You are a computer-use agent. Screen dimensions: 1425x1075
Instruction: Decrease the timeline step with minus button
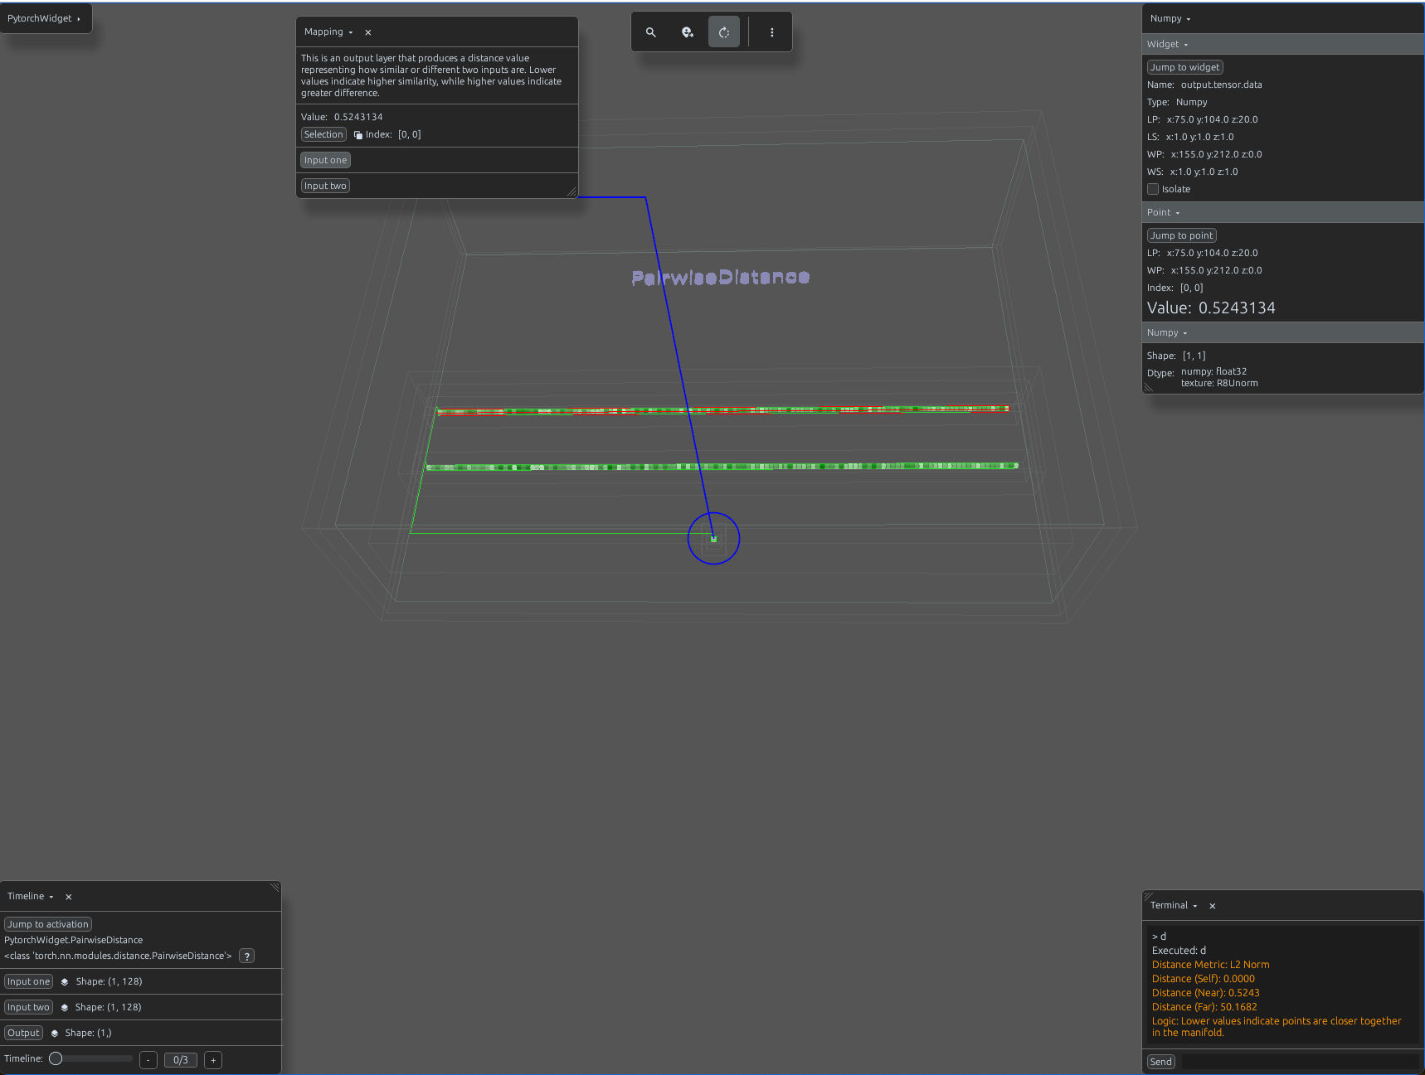pyautogui.click(x=148, y=1060)
